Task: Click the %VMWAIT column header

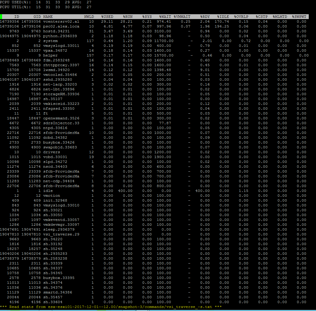Action: click(x=182, y=17)
